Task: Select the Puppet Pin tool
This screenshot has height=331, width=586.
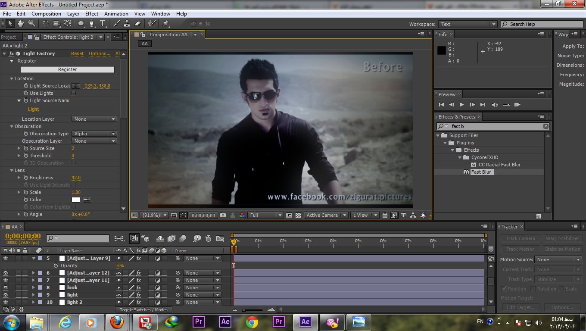Action: tap(166, 24)
